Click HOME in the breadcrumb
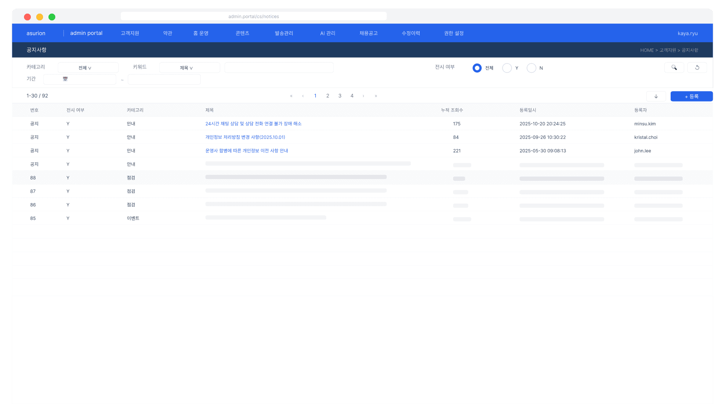725x408 pixels. pyautogui.click(x=647, y=50)
